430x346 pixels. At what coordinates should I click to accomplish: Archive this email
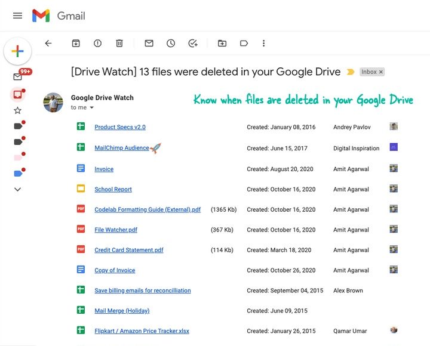click(76, 44)
